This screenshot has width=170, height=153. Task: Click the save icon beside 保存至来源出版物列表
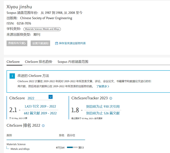56,43
